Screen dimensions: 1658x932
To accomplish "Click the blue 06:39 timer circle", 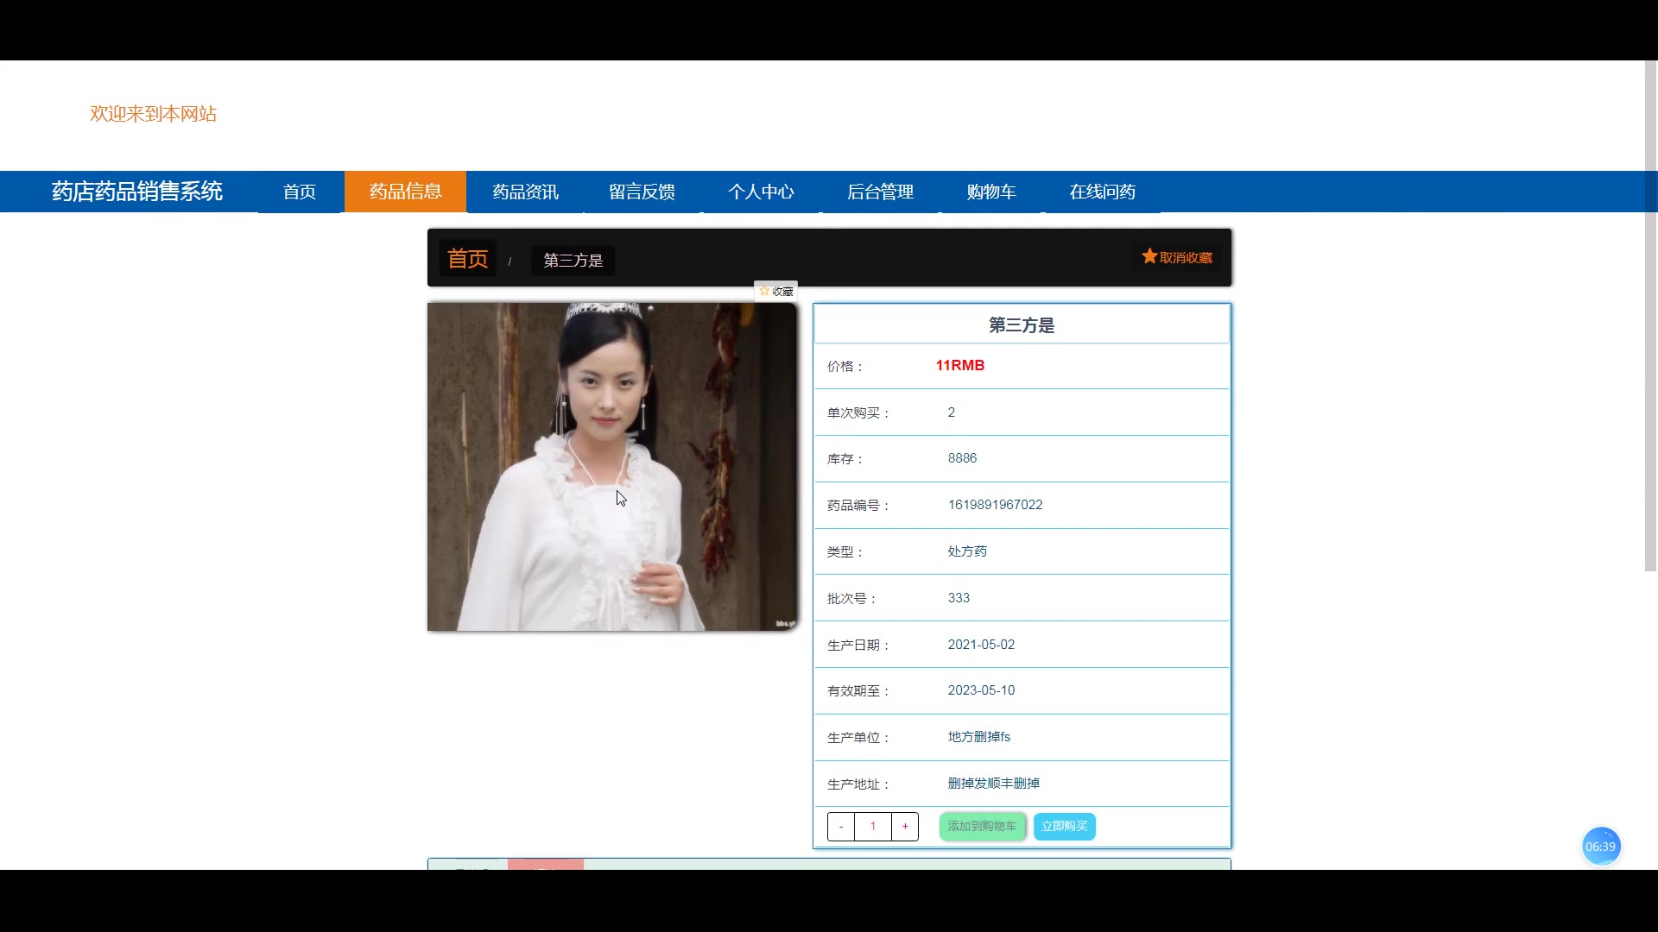I will (1600, 847).
